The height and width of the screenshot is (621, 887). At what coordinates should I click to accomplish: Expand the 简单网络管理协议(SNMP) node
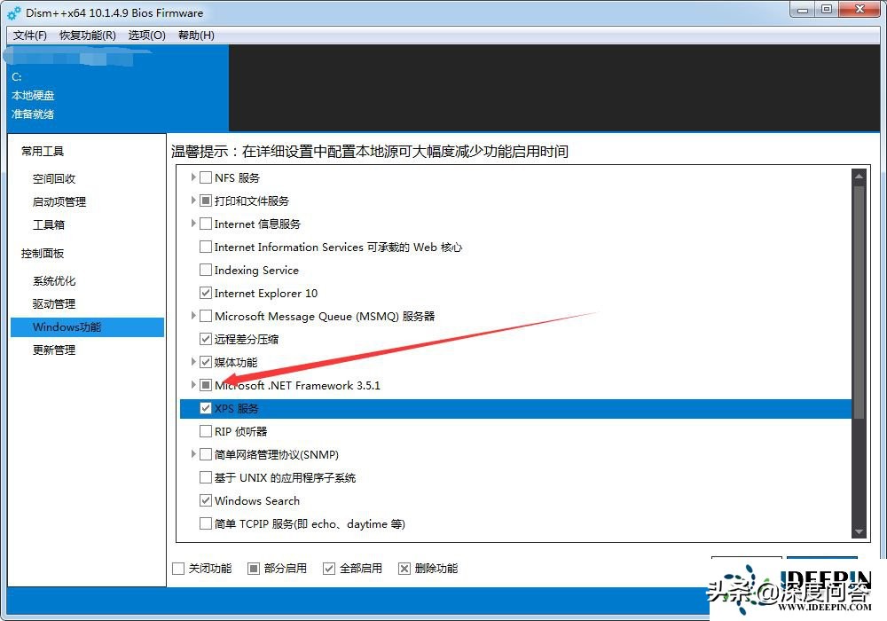click(x=193, y=454)
